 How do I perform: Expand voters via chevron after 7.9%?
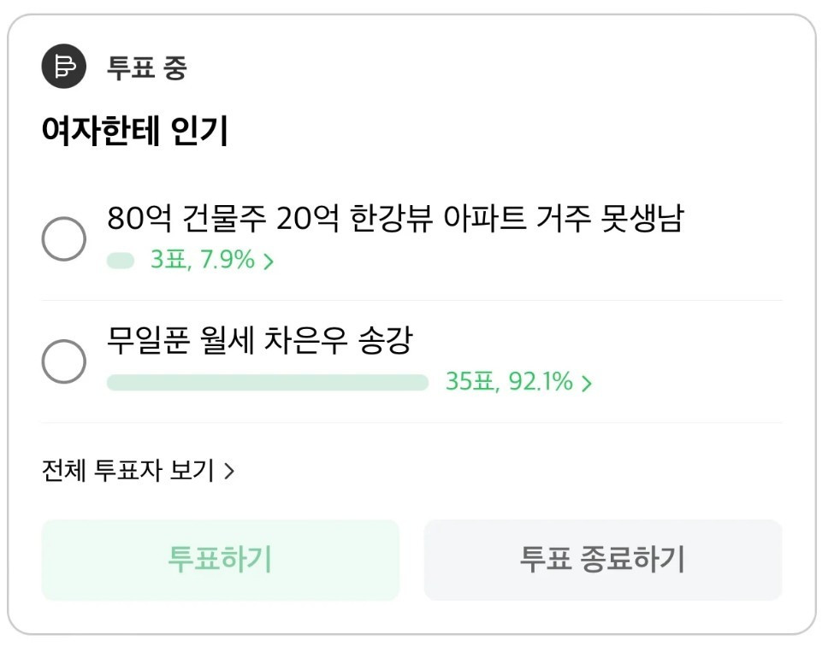click(269, 261)
